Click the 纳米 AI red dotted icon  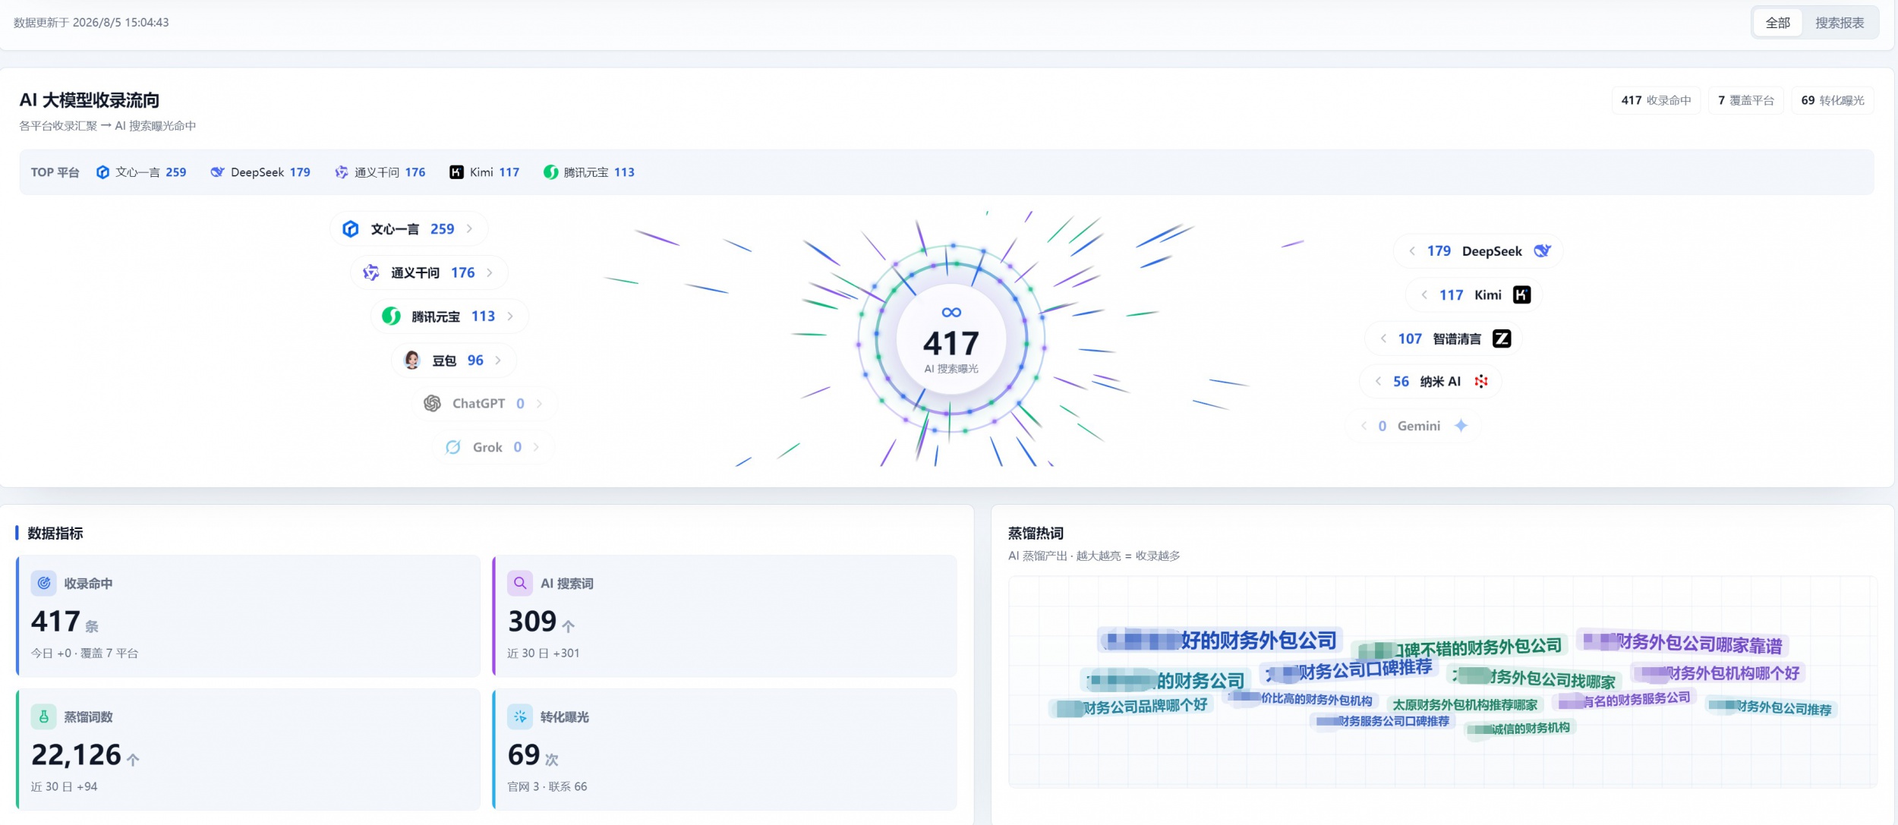click(1481, 382)
